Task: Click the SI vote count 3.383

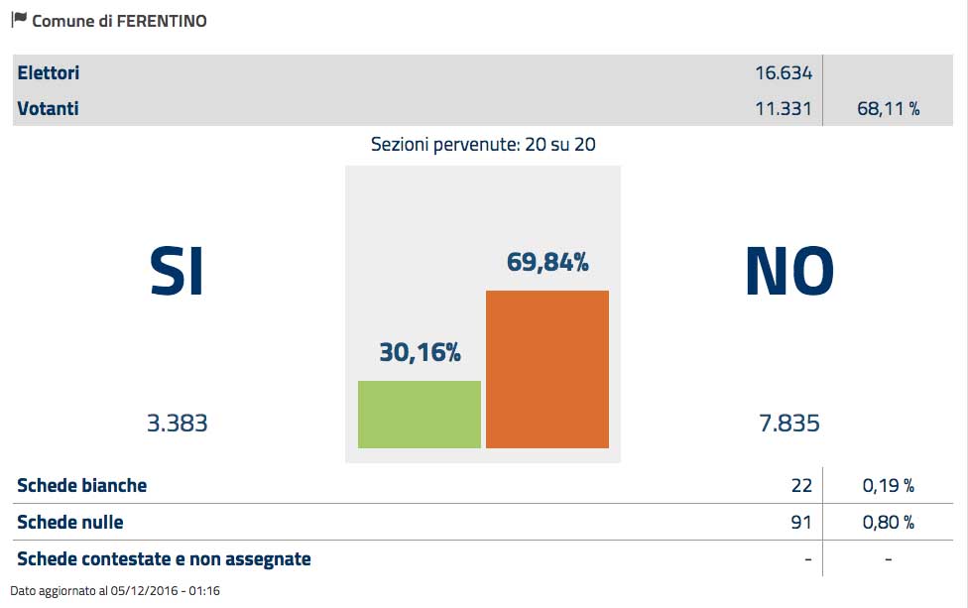Action: click(x=177, y=424)
